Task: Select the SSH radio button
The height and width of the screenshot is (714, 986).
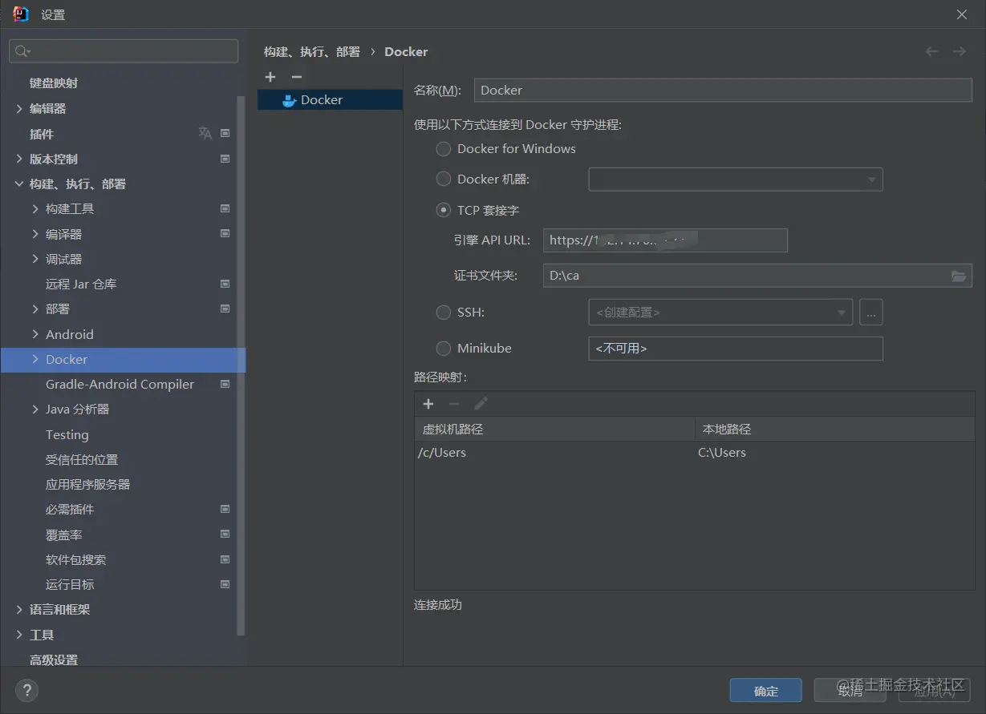Action: pyautogui.click(x=443, y=313)
